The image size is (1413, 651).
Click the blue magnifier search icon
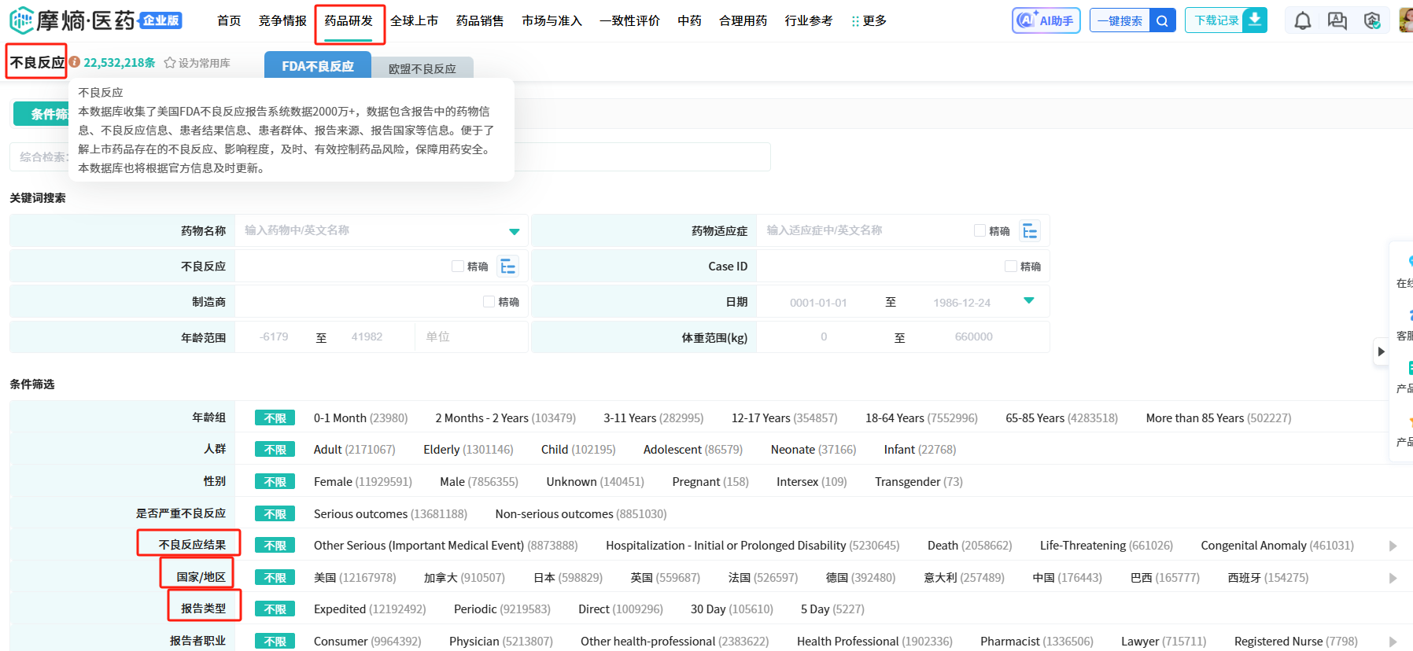point(1162,20)
